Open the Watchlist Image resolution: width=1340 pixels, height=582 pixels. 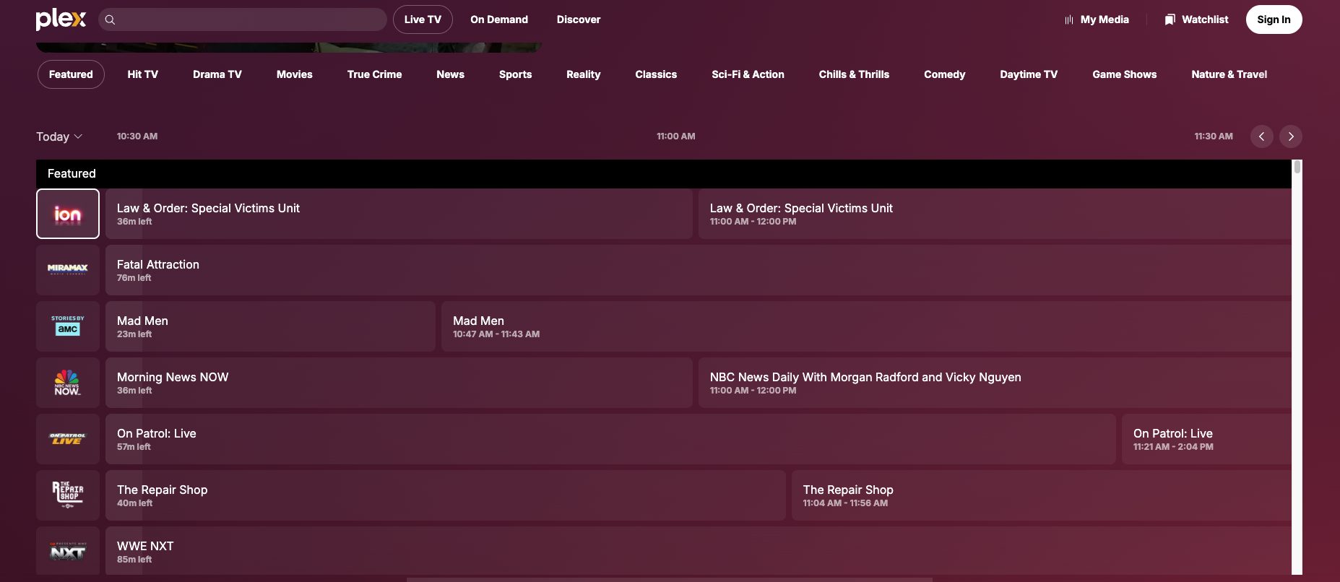tap(1196, 19)
